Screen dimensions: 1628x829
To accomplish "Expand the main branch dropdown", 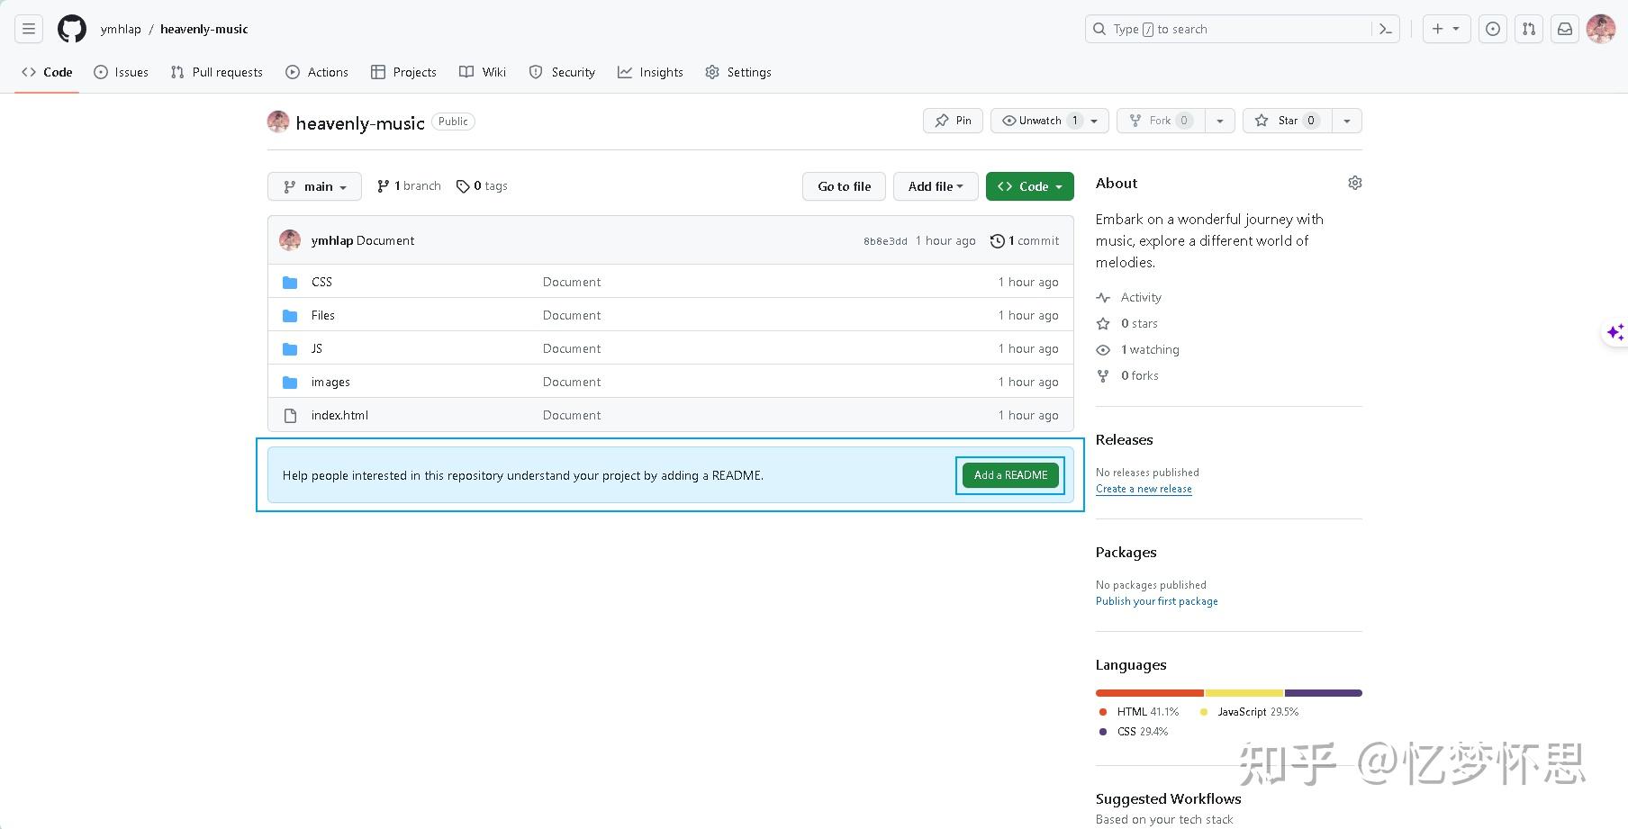I will (x=314, y=186).
